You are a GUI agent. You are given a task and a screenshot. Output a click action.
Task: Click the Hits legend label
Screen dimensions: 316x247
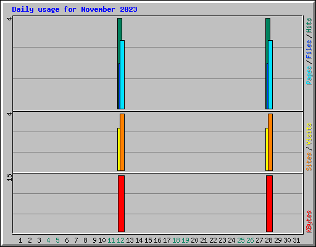point(309,25)
